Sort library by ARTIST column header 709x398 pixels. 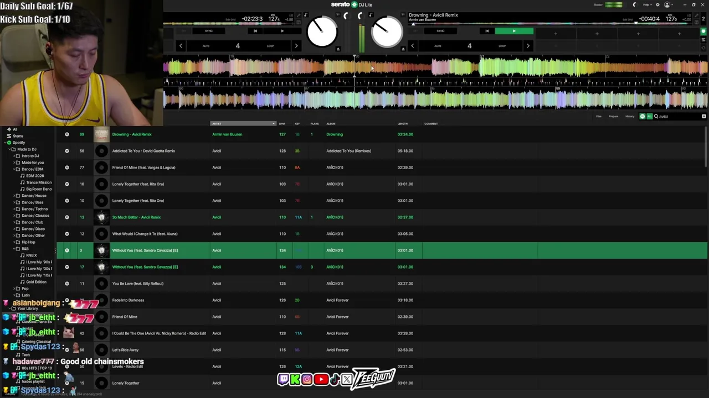click(x=243, y=124)
